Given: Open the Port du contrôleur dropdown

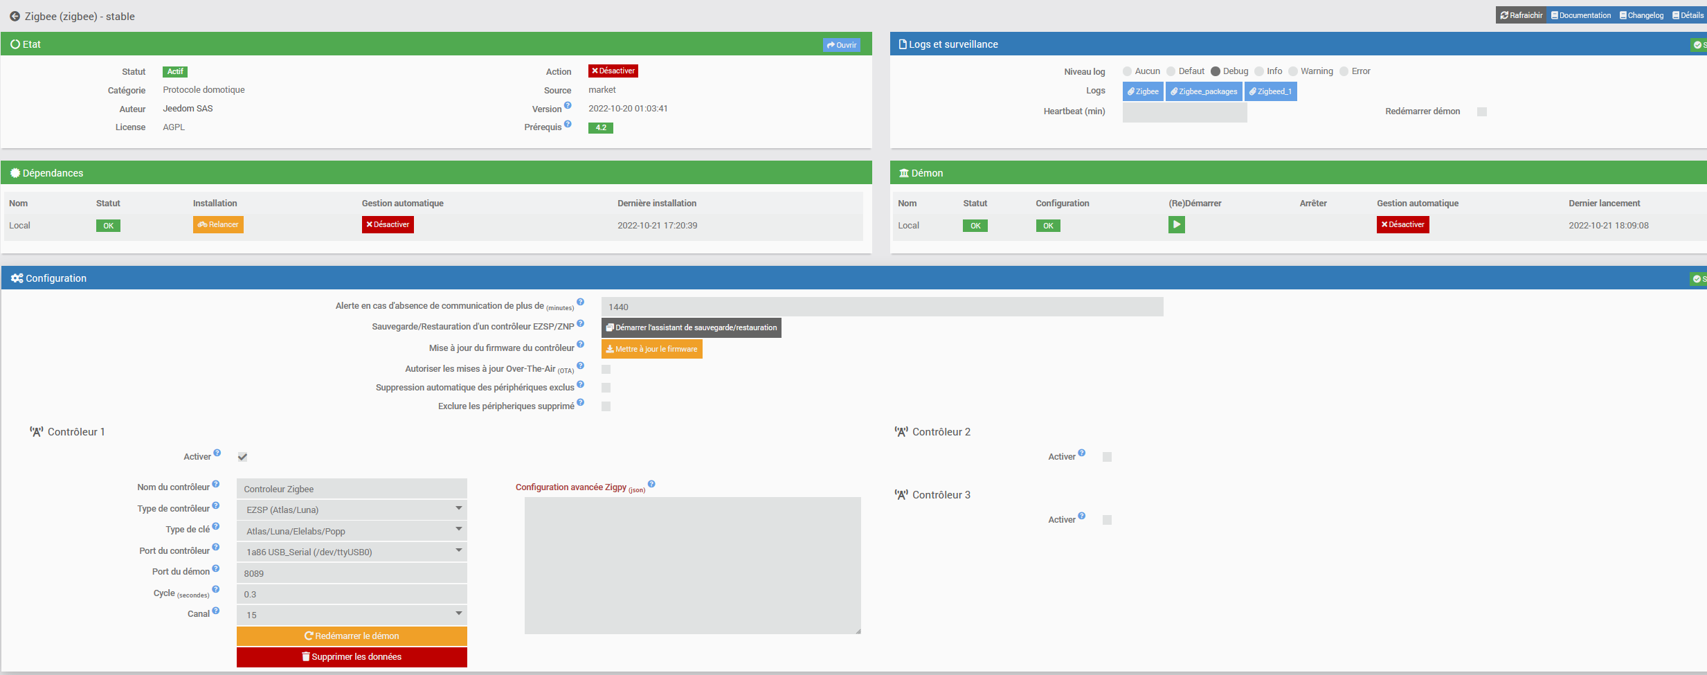Looking at the screenshot, I should [352, 552].
